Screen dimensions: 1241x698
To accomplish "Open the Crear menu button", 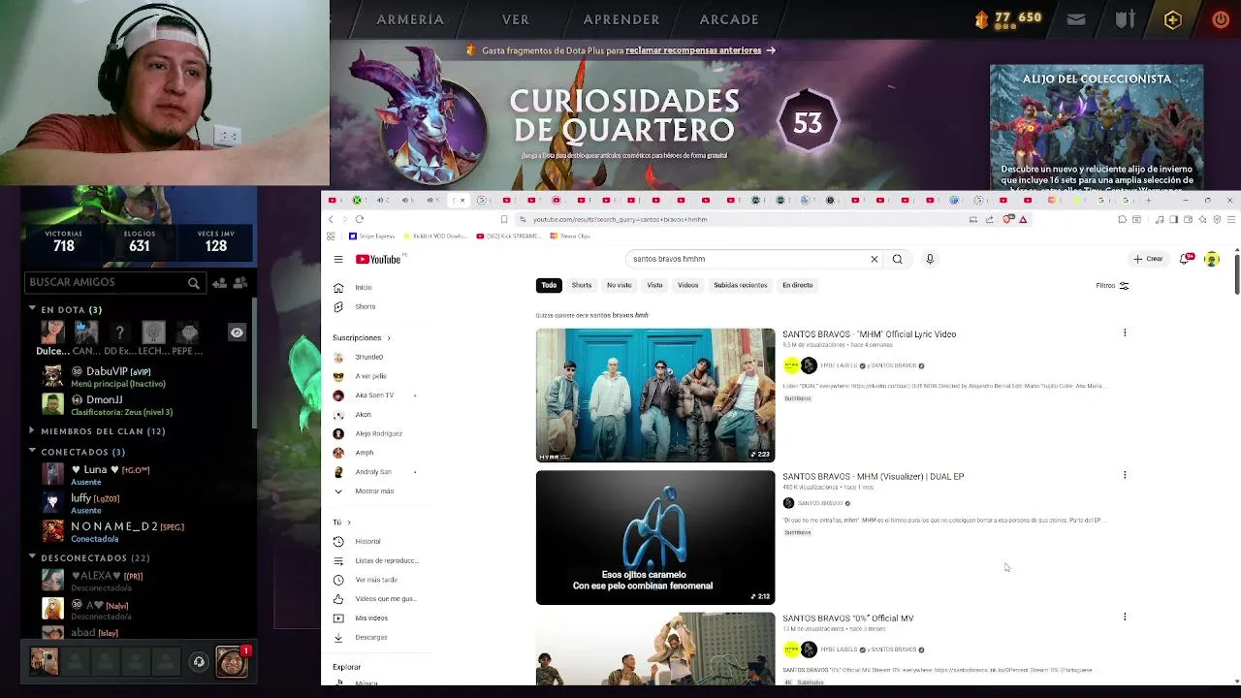I will [x=1148, y=259].
